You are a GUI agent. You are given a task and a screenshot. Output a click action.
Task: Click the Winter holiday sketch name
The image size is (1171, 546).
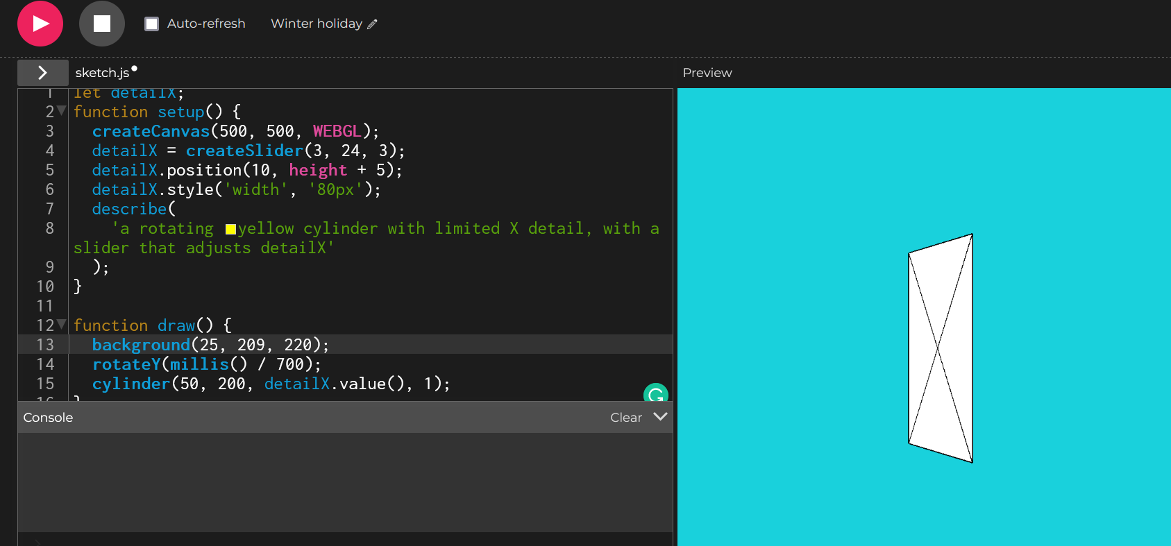(x=316, y=24)
